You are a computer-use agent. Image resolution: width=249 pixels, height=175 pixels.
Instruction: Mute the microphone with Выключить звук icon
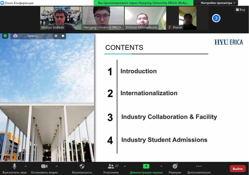pyautogui.click(x=14, y=167)
